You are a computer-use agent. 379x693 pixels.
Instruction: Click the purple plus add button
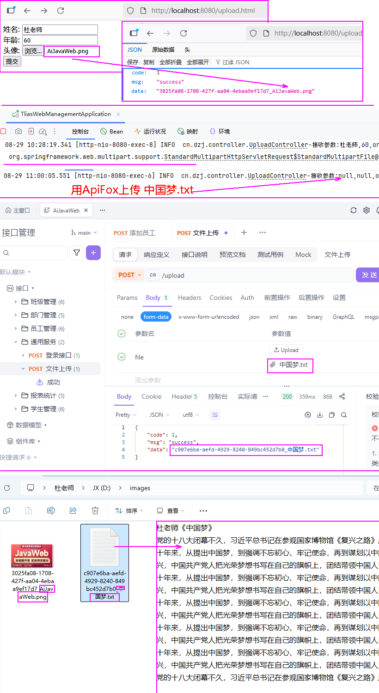click(x=93, y=253)
